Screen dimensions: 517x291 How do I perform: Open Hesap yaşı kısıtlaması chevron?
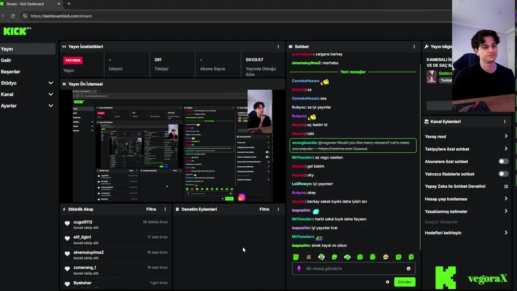coord(506,199)
